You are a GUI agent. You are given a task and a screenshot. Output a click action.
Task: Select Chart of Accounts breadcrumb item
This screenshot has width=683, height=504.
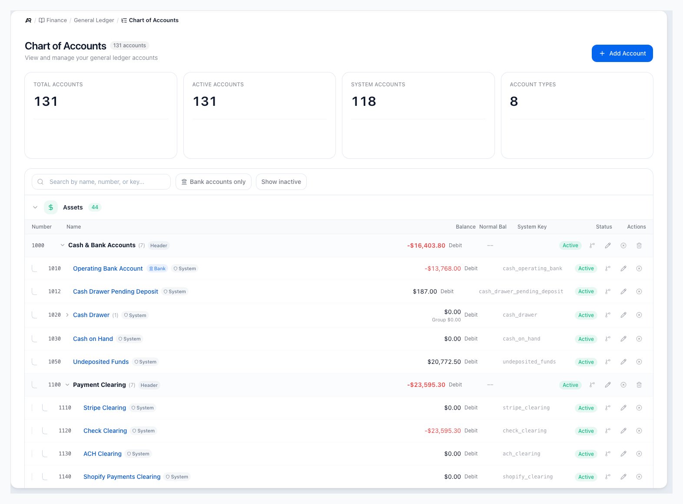(x=150, y=20)
